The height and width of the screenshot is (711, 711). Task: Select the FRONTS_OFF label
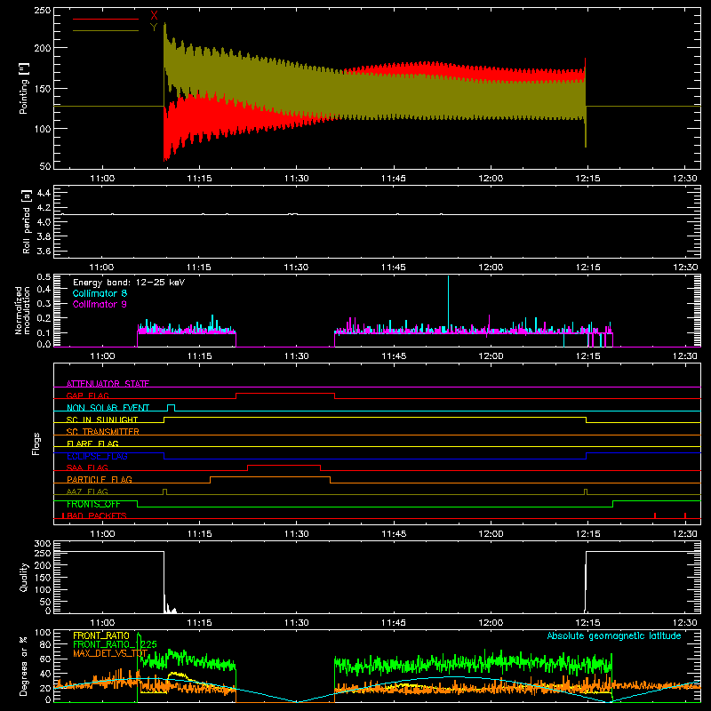(x=93, y=504)
